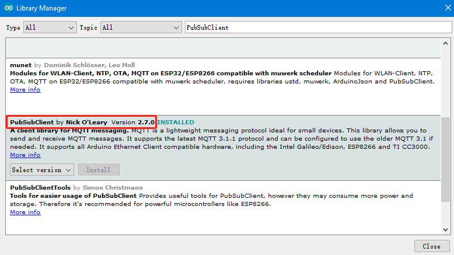Click author names Dominik Schlösser, Leo Moll
Screen dimensions: 454x255
coord(89,65)
